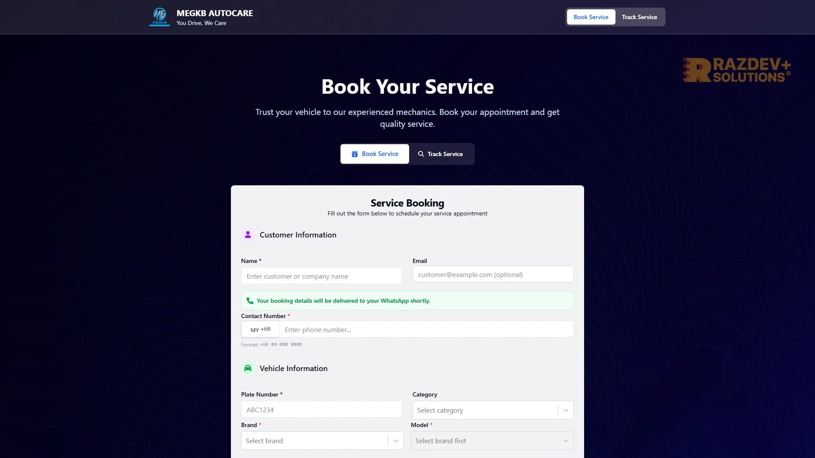Focus the Name input field
Image resolution: width=815 pixels, height=458 pixels.
[x=321, y=276]
